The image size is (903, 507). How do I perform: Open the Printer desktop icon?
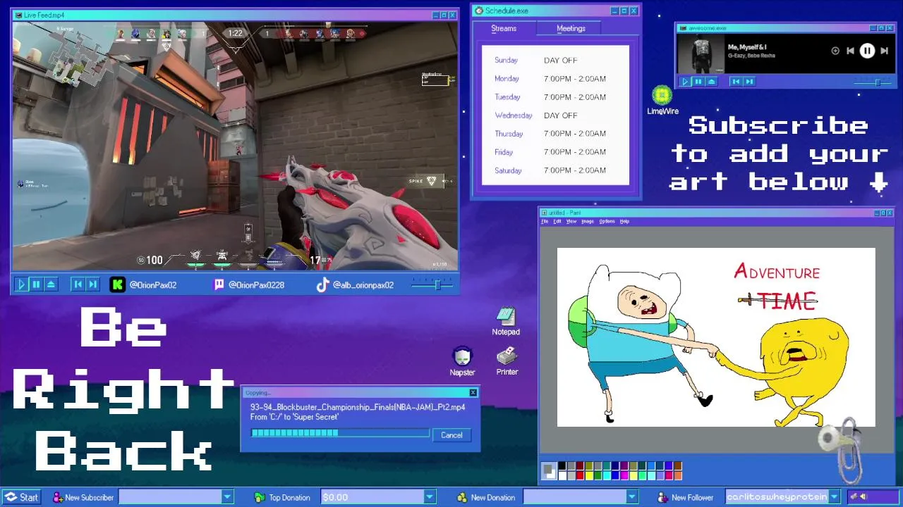click(507, 361)
